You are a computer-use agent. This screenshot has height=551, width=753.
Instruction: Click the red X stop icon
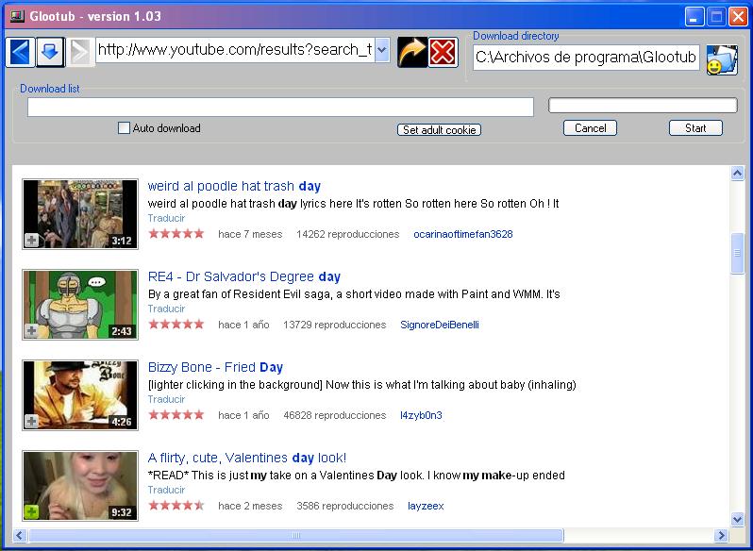(x=443, y=52)
